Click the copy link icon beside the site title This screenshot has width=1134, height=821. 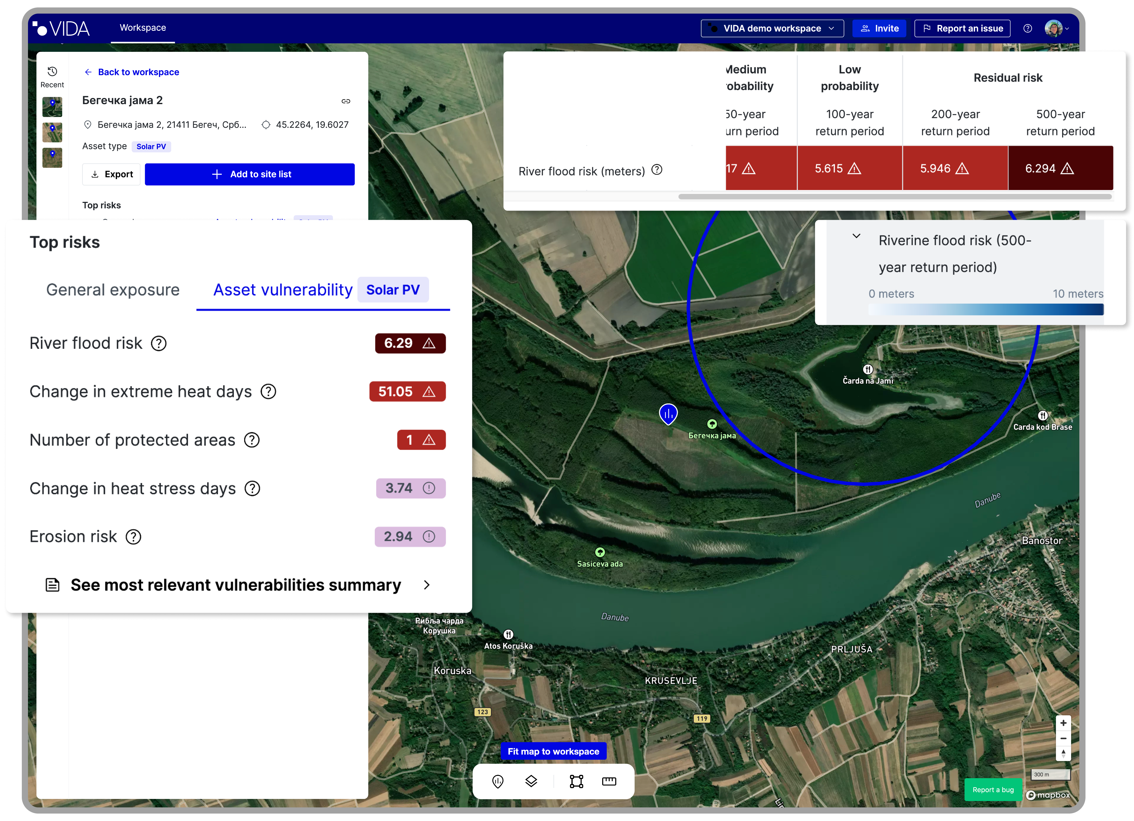click(x=345, y=101)
